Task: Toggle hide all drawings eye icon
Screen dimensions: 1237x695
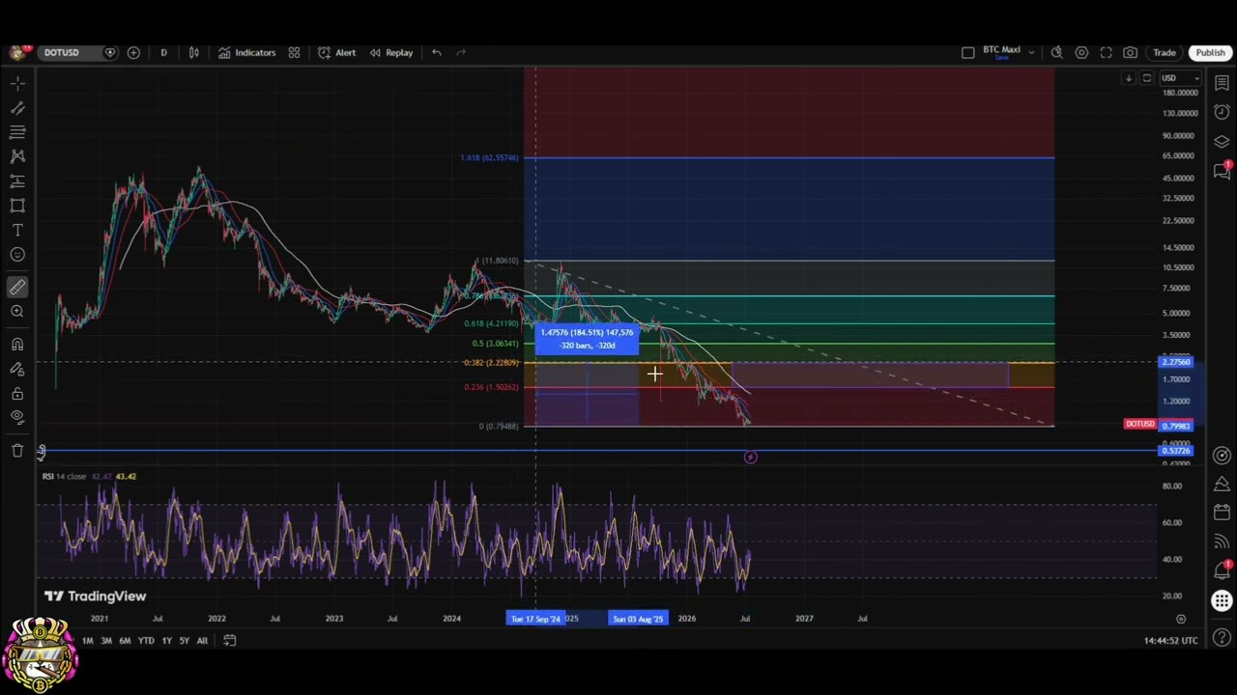Action: (x=17, y=417)
